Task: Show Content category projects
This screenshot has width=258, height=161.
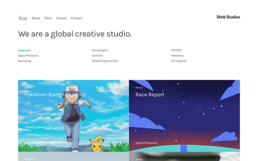Action: click(97, 56)
